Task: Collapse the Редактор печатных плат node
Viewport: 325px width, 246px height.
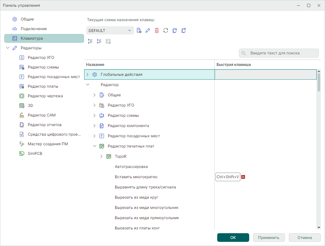Action: (94, 146)
